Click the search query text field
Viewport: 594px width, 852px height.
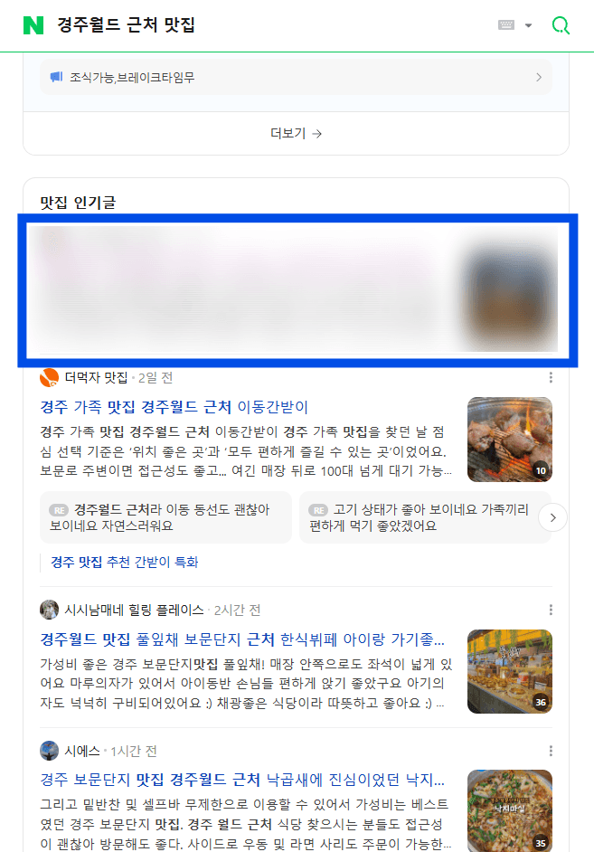click(x=271, y=25)
